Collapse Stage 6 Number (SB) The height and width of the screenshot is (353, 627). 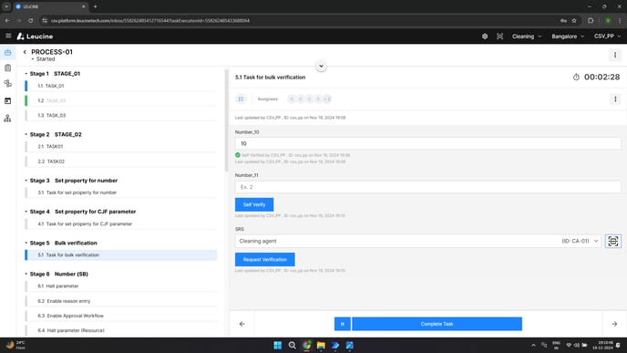(26, 275)
